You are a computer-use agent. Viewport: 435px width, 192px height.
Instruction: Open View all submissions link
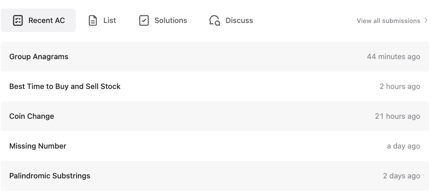tap(388, 21)
